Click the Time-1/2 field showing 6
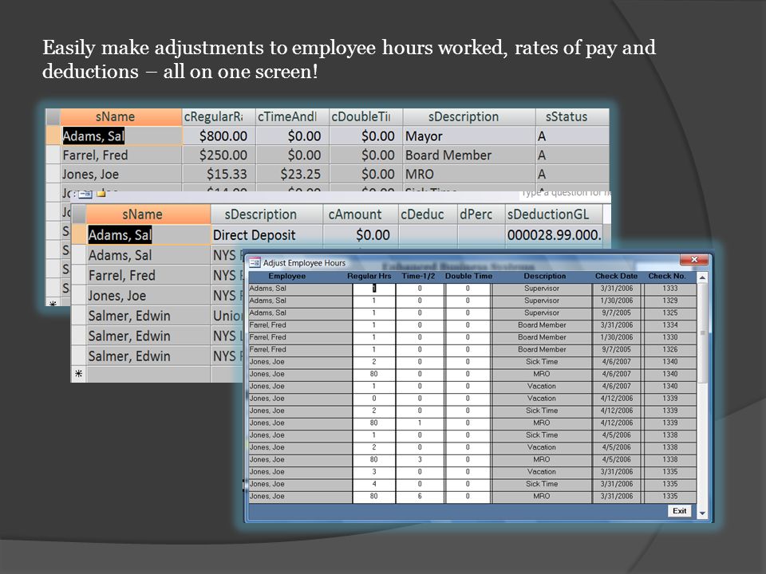The width and height of the screenshot is (766, 574). pyautogui.click(x=420, y=496)
